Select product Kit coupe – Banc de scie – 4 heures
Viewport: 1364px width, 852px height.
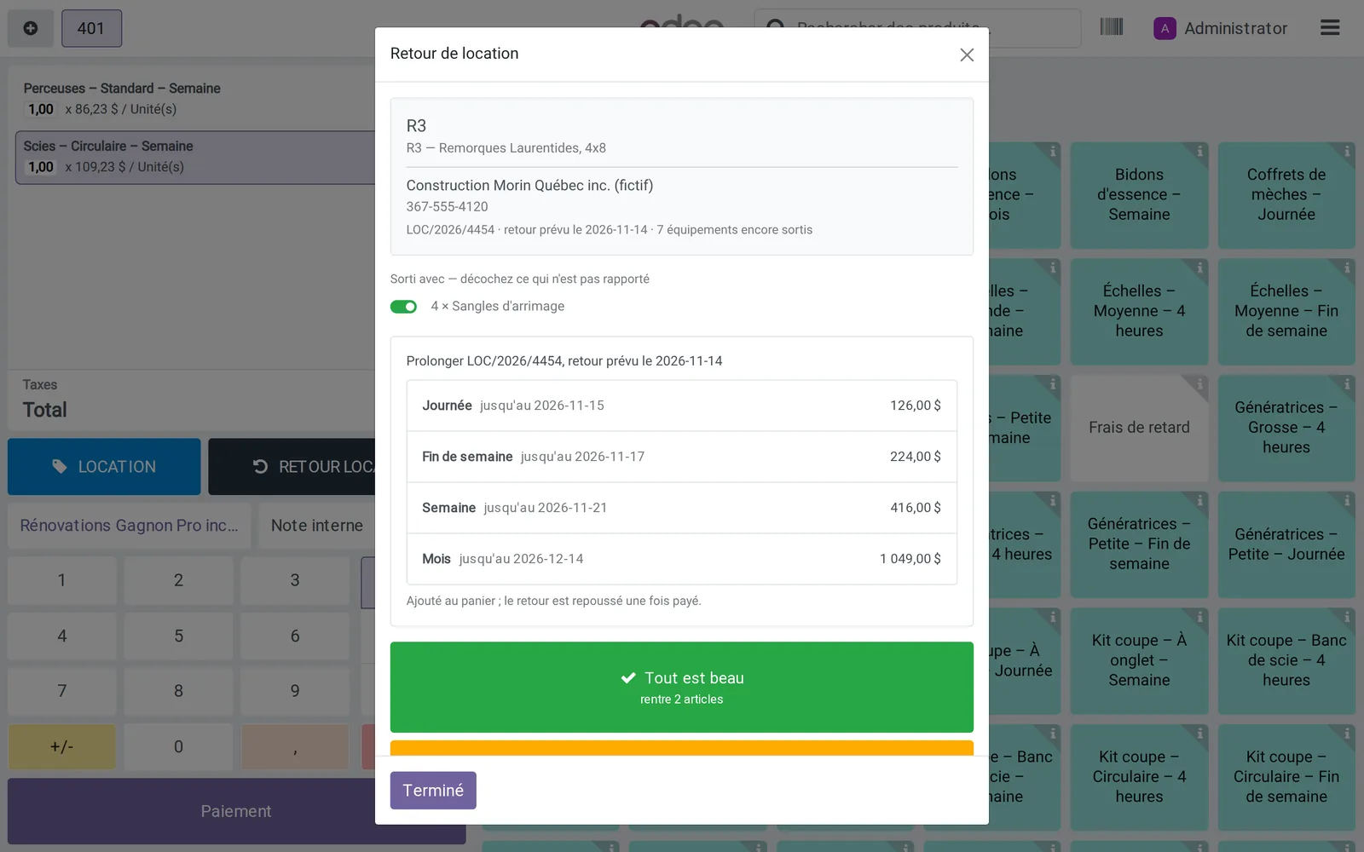point(1286,661)
